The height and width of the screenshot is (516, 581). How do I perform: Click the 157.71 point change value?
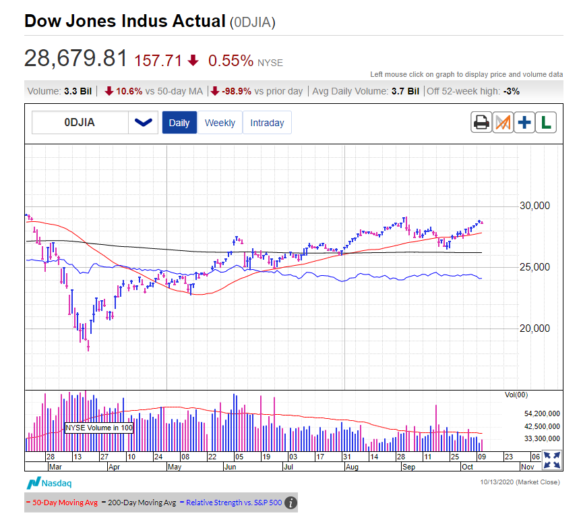tap(158, 61)
